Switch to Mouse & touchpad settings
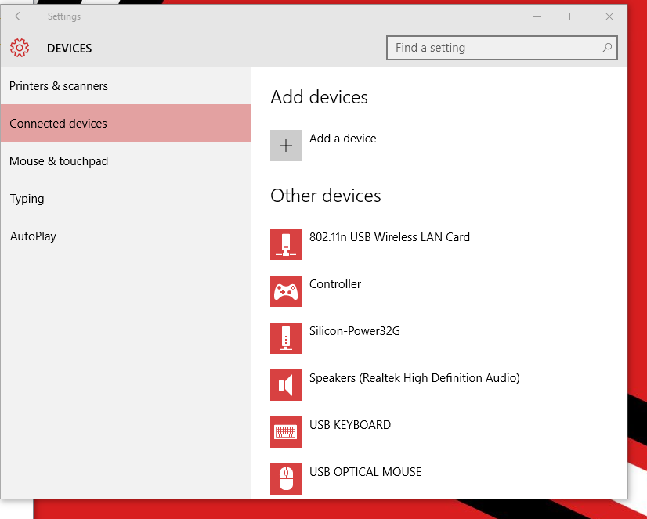647x519 pixels. coord(55,161)
